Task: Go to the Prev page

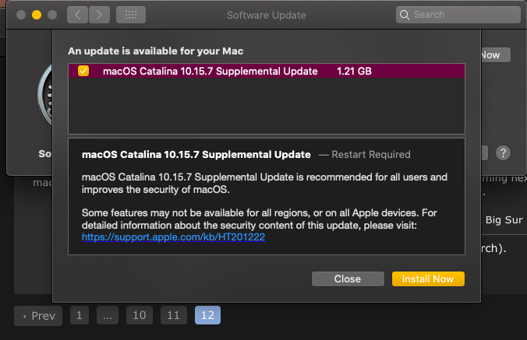Action: point(38,316)
